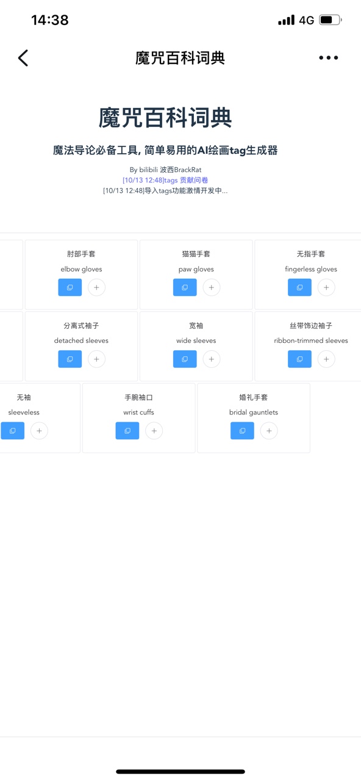Add ribbon-trimmed sleeves with plus button

pyautogui.click(x=326, y=359)
